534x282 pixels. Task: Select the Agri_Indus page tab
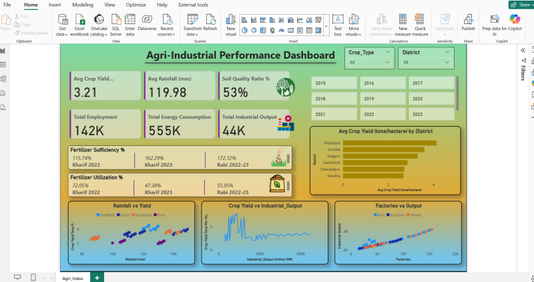tap(73, 278)
